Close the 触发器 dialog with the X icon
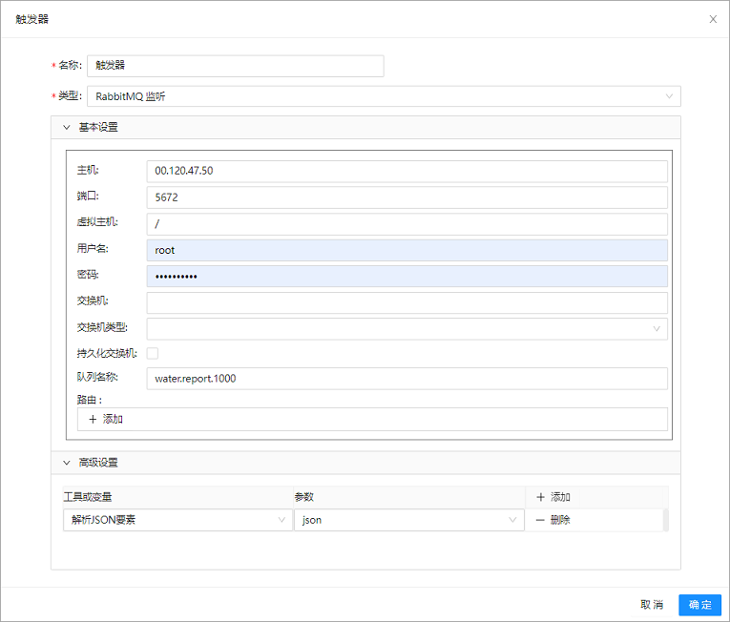Screen dimensions: 730x622 713,19
